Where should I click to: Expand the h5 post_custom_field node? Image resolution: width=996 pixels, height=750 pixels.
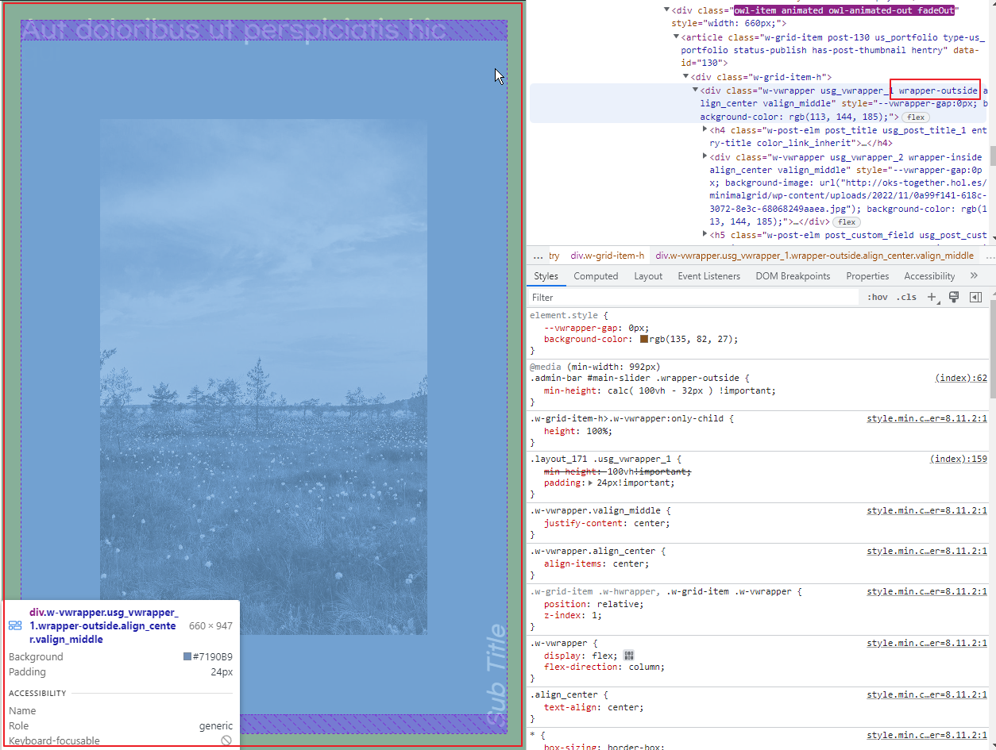click(705, 234)
